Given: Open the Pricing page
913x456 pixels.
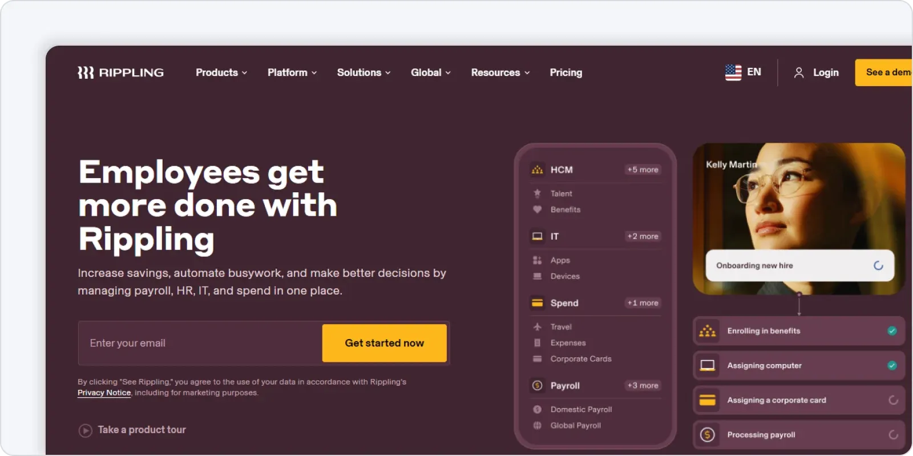Looking at the screenshot, I should [x=565, y=72].
